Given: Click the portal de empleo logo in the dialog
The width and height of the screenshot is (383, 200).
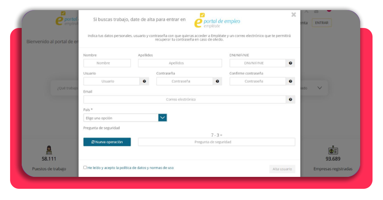Looking at the screenshot, I should 217,21.
